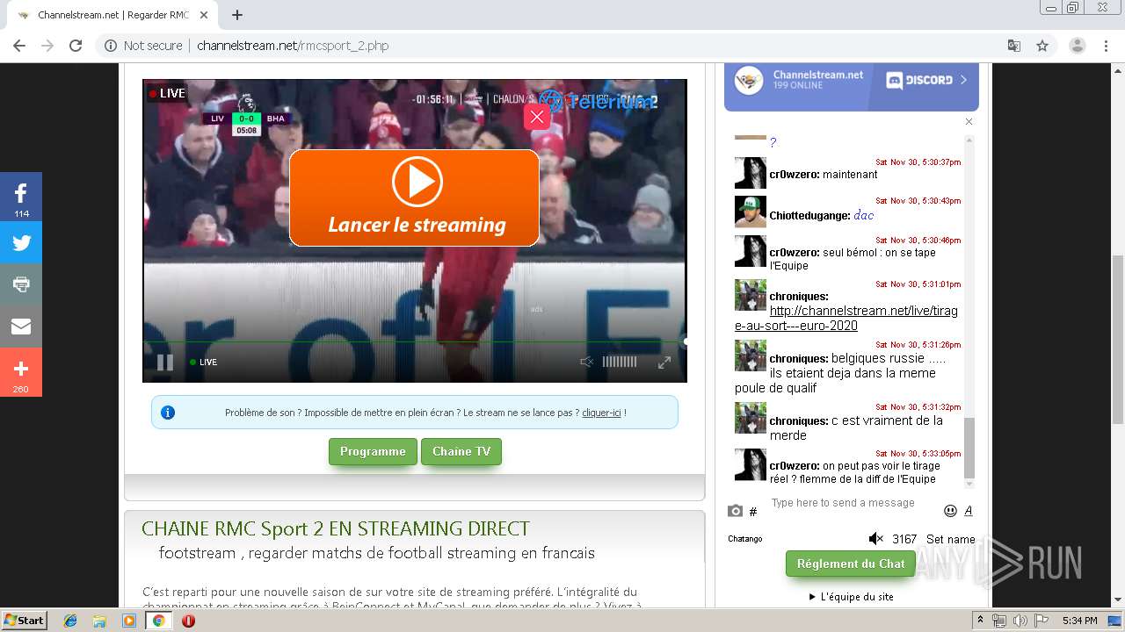
Task: Toggle the chat sound mute icon
Action: pos(875,539)
